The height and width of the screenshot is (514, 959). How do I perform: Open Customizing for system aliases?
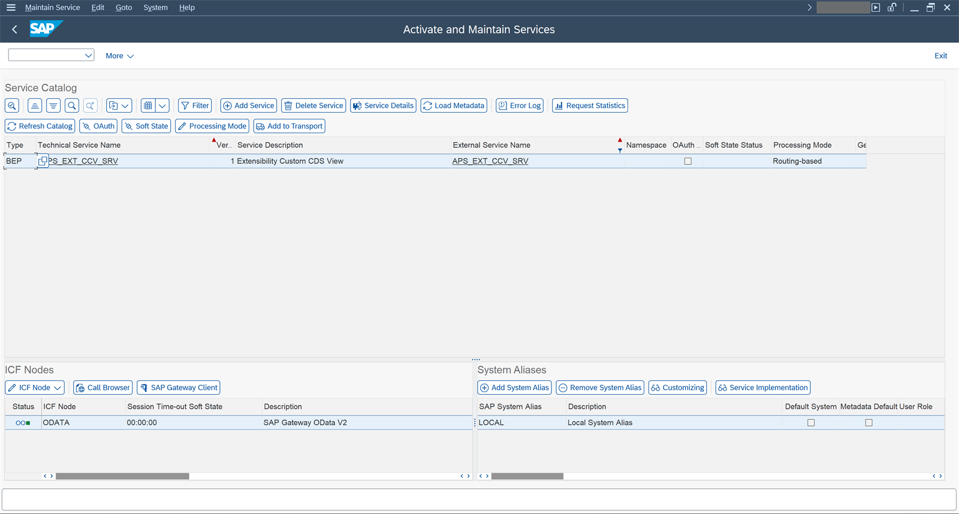678,387
